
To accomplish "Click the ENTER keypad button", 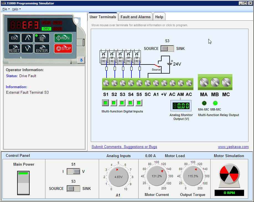I will click(x=42, y=49).
